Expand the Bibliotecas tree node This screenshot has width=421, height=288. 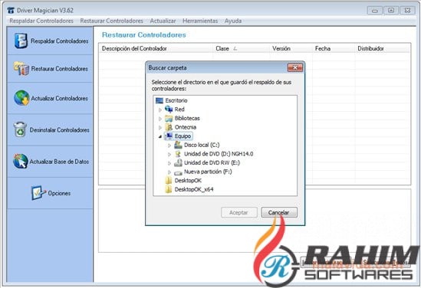160,119
